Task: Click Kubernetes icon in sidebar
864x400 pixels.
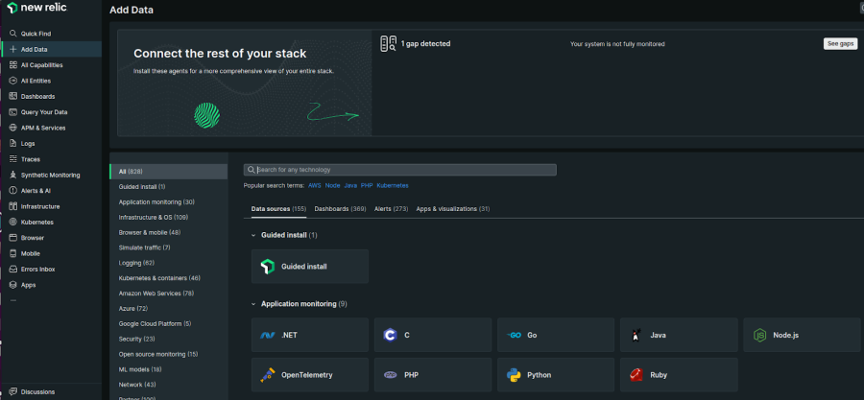Action: [13, 223]
